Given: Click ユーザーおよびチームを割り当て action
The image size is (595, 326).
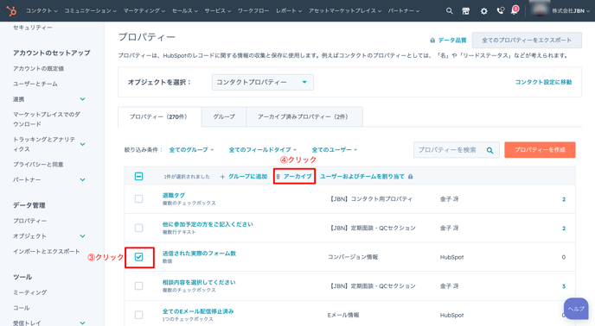Looking at the screenshot, I should click(x=362, y=177).
